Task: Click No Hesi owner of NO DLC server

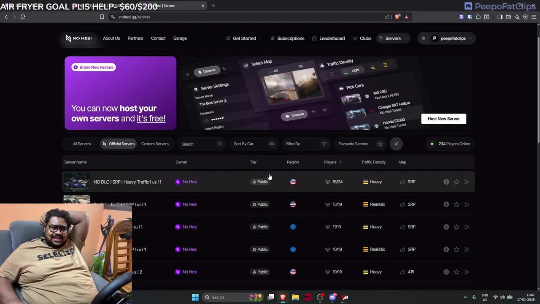Action: [186, 182]
